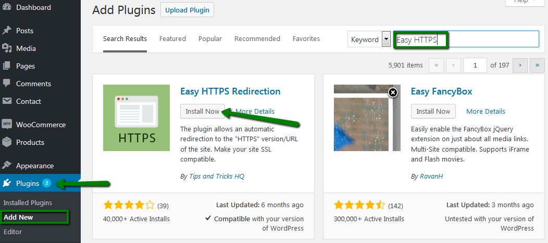Open the Dashboard gauge icon
Viewport: 548px width, 243px height.
pyautogui.click(x=7, y=7)
